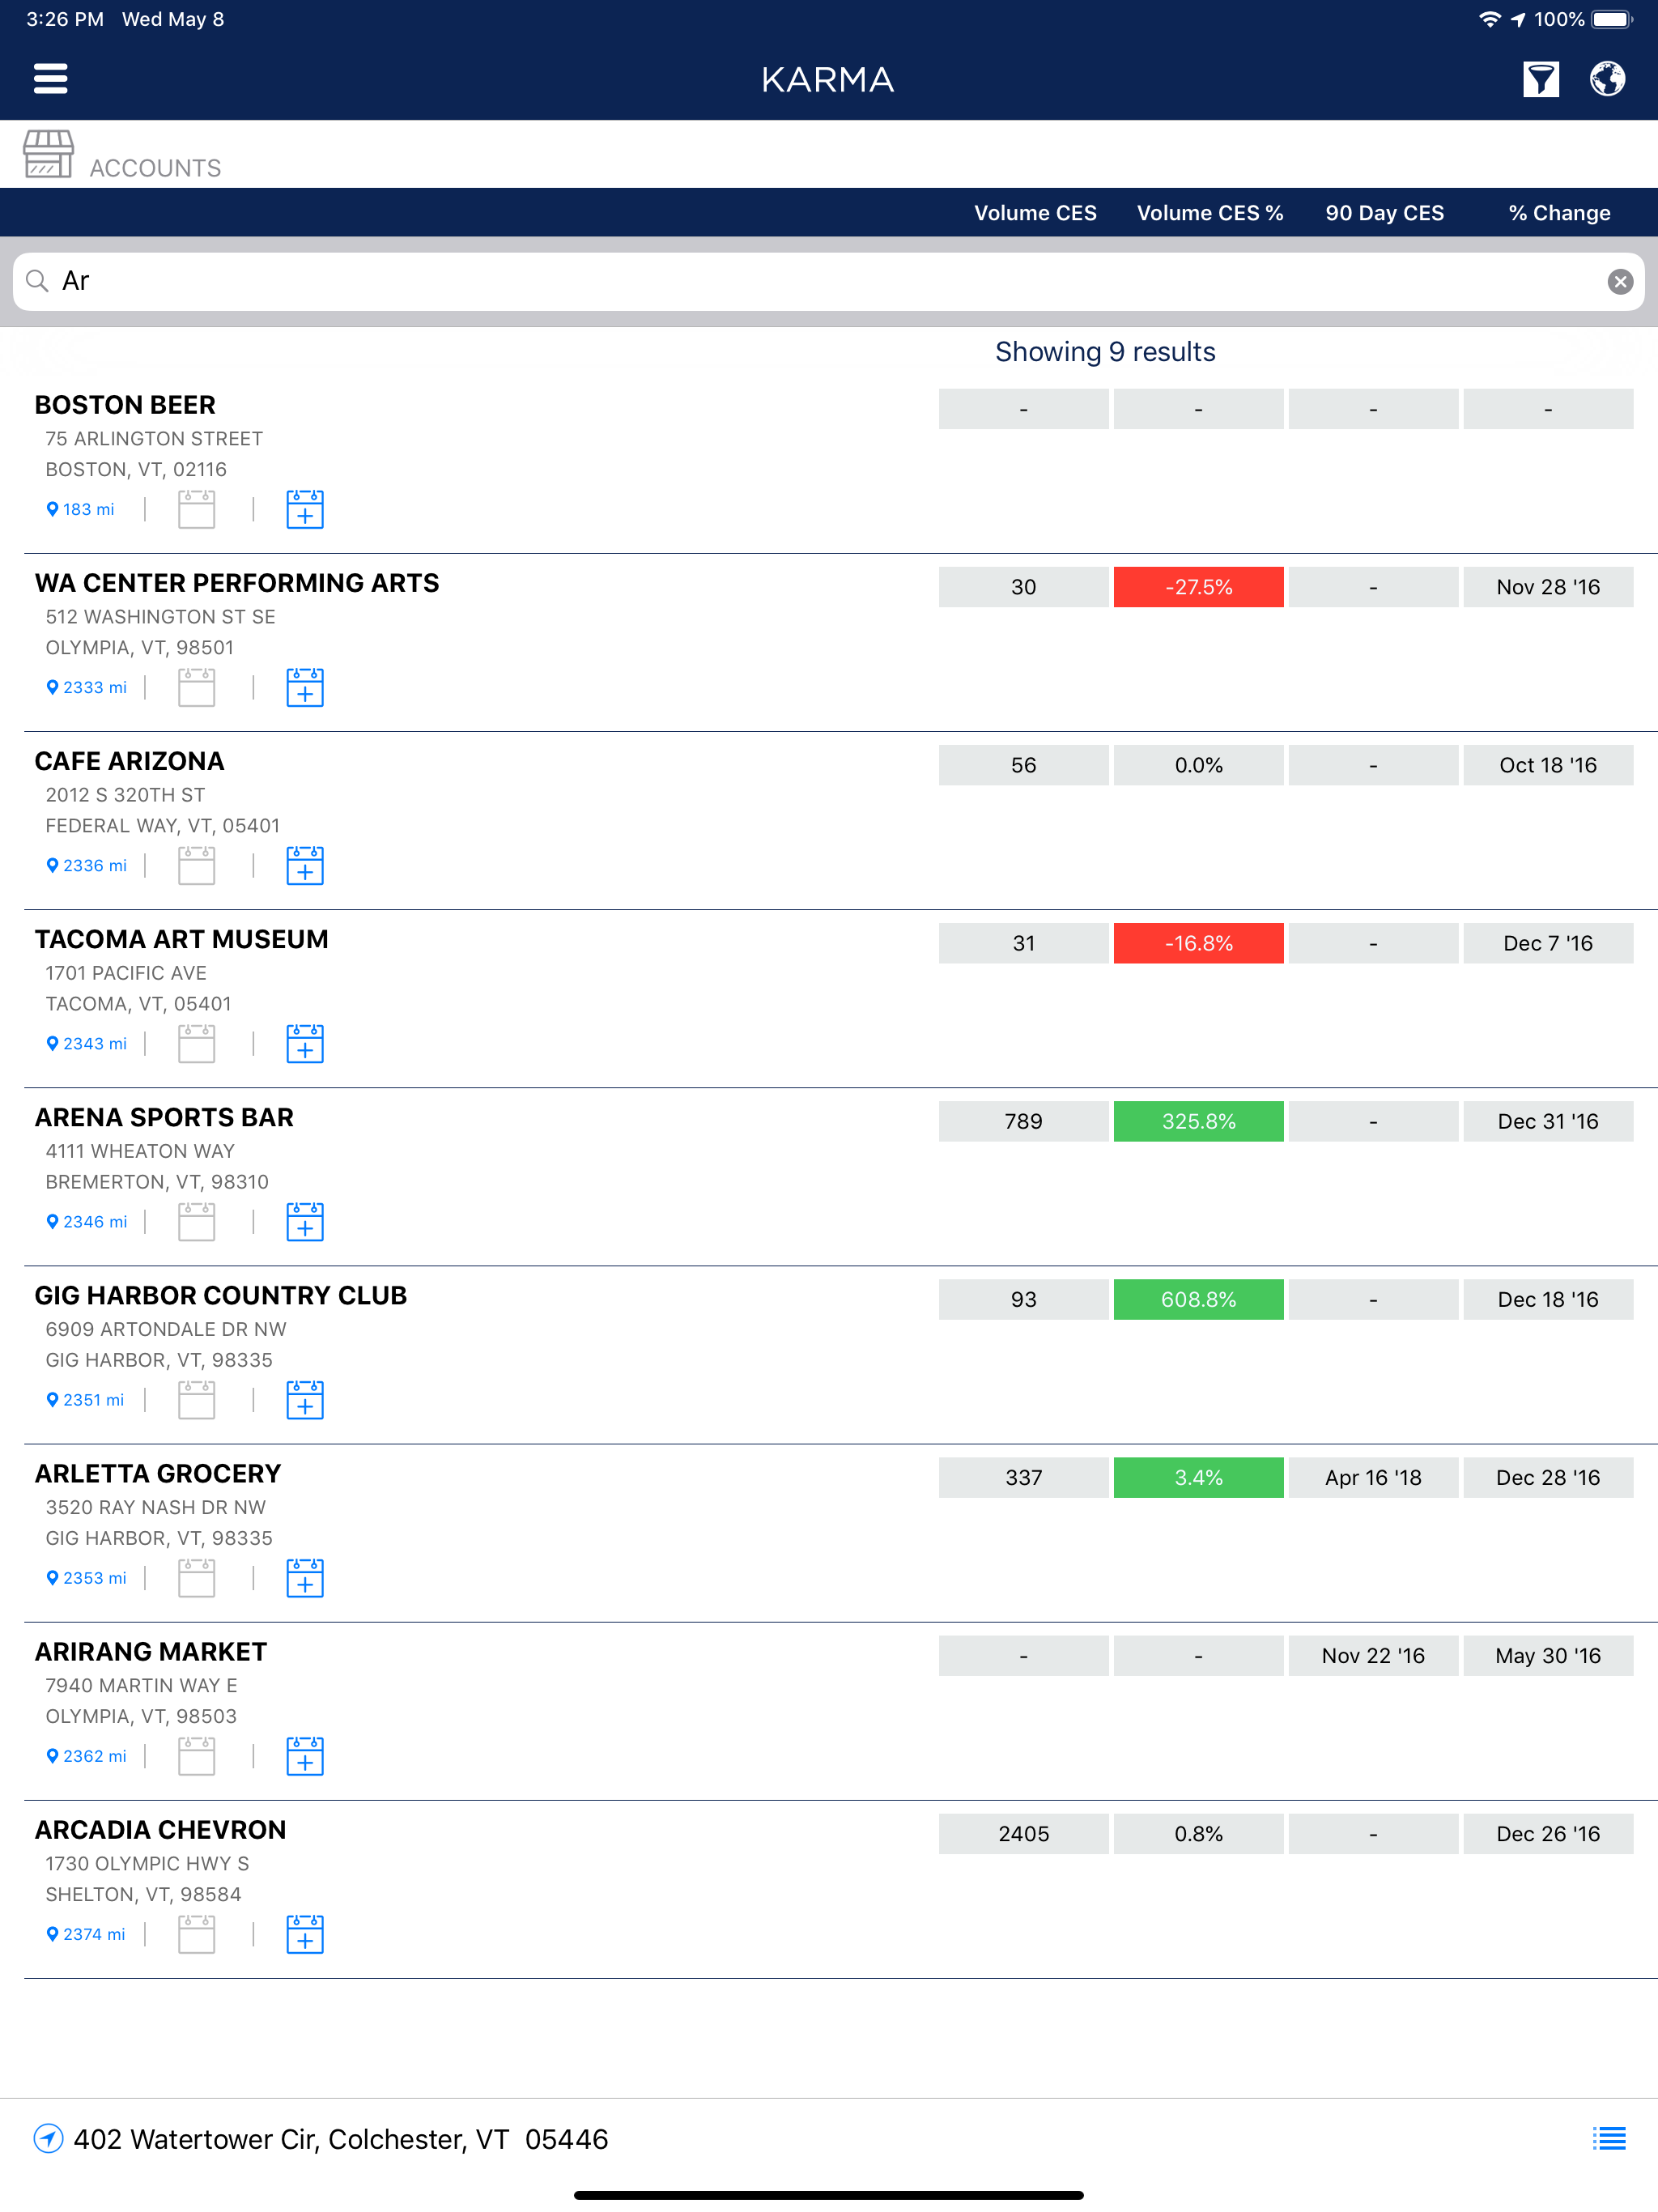Open gray calendar for Arena Sports Bar

pos(196,1221)
